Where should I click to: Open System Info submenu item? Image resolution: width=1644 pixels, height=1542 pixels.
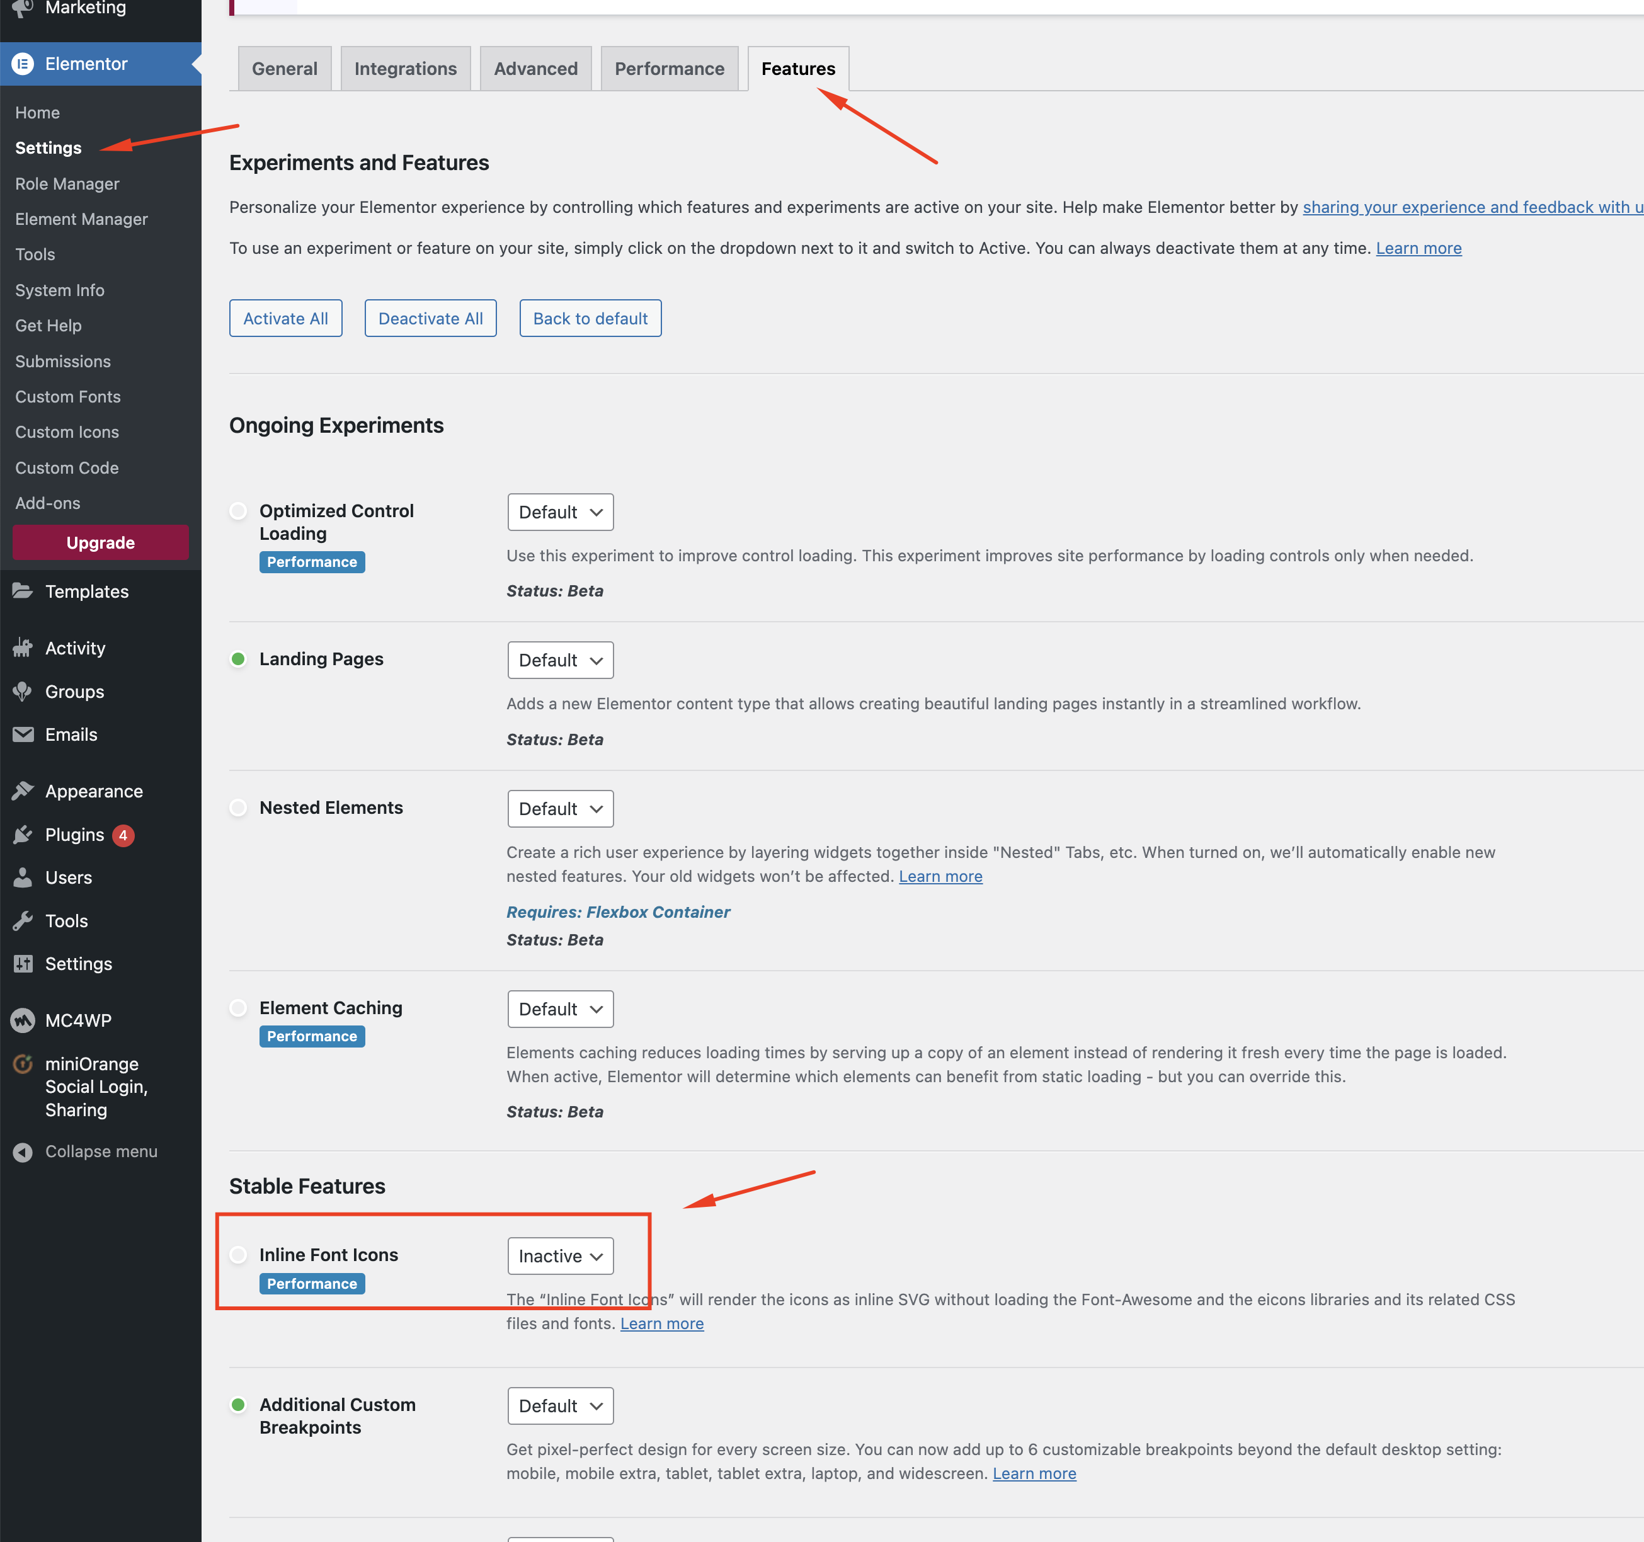coord(60,290)
